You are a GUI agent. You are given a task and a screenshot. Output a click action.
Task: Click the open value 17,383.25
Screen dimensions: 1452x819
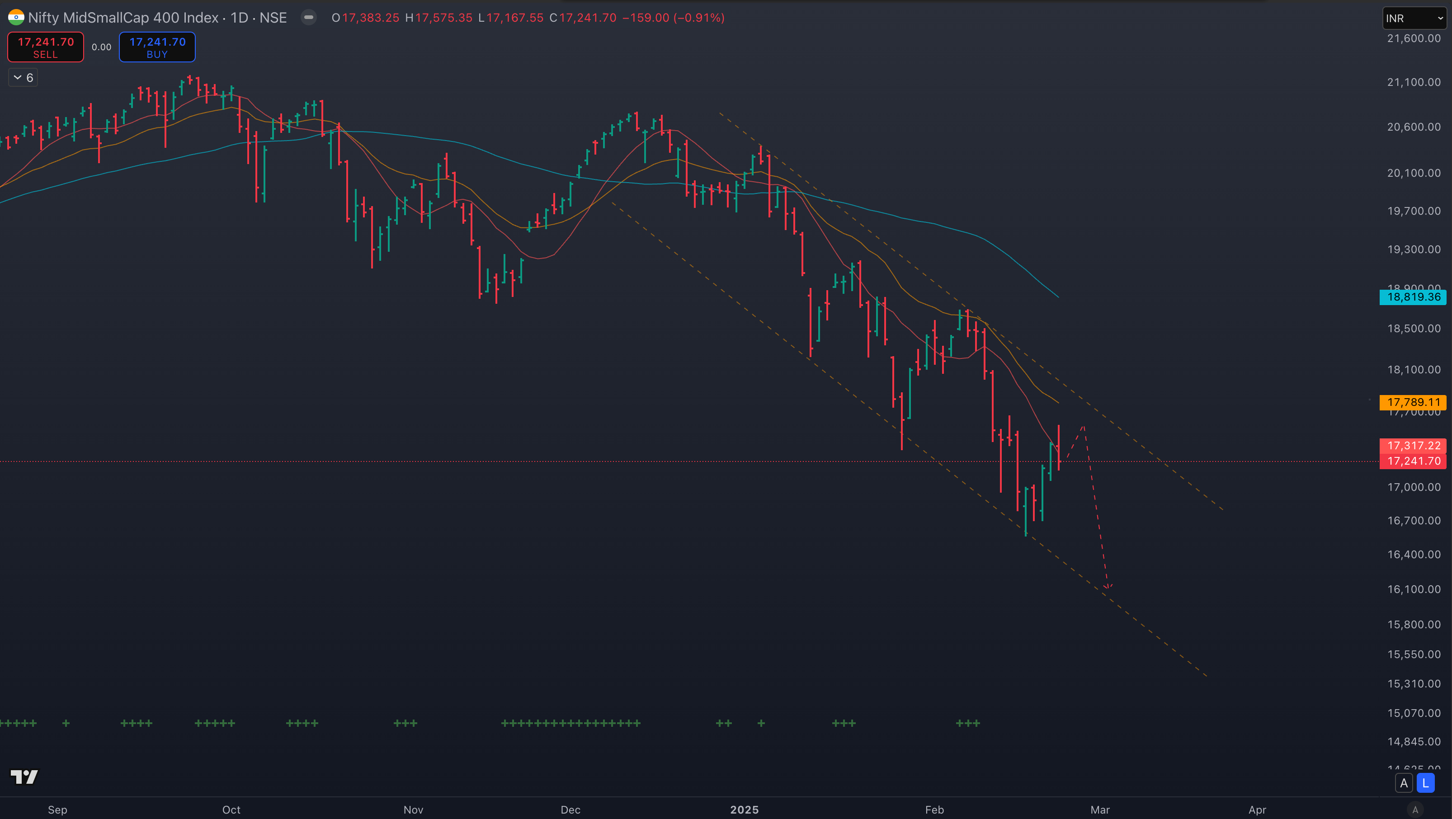tap(370, 18)
